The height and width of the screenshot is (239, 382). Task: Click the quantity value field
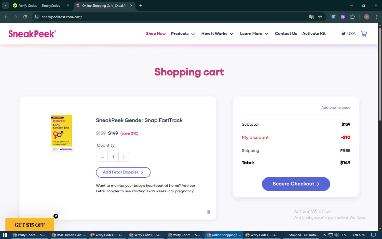point(113,157)
